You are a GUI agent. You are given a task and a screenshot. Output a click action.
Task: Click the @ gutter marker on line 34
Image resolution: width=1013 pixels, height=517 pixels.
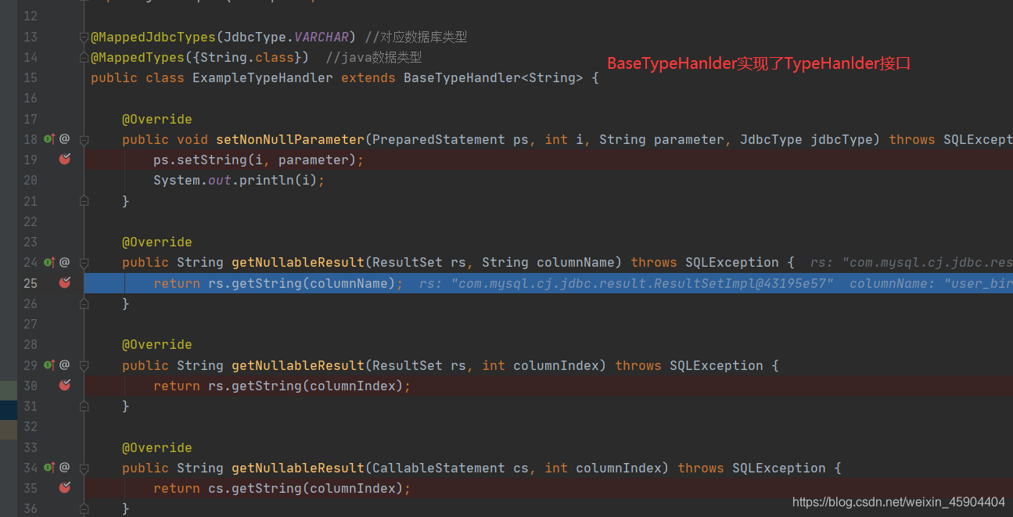click(65, 468)
